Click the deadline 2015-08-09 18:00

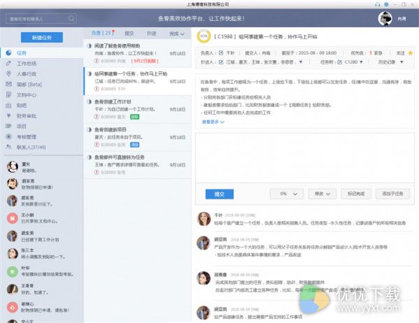tap(318, 53)
